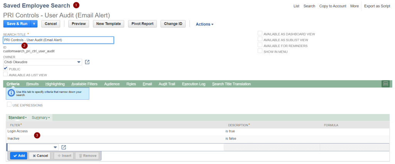Toggle the tab layout icon
The height and width of the screenshot is (164, 395).
tap(385, 84)
